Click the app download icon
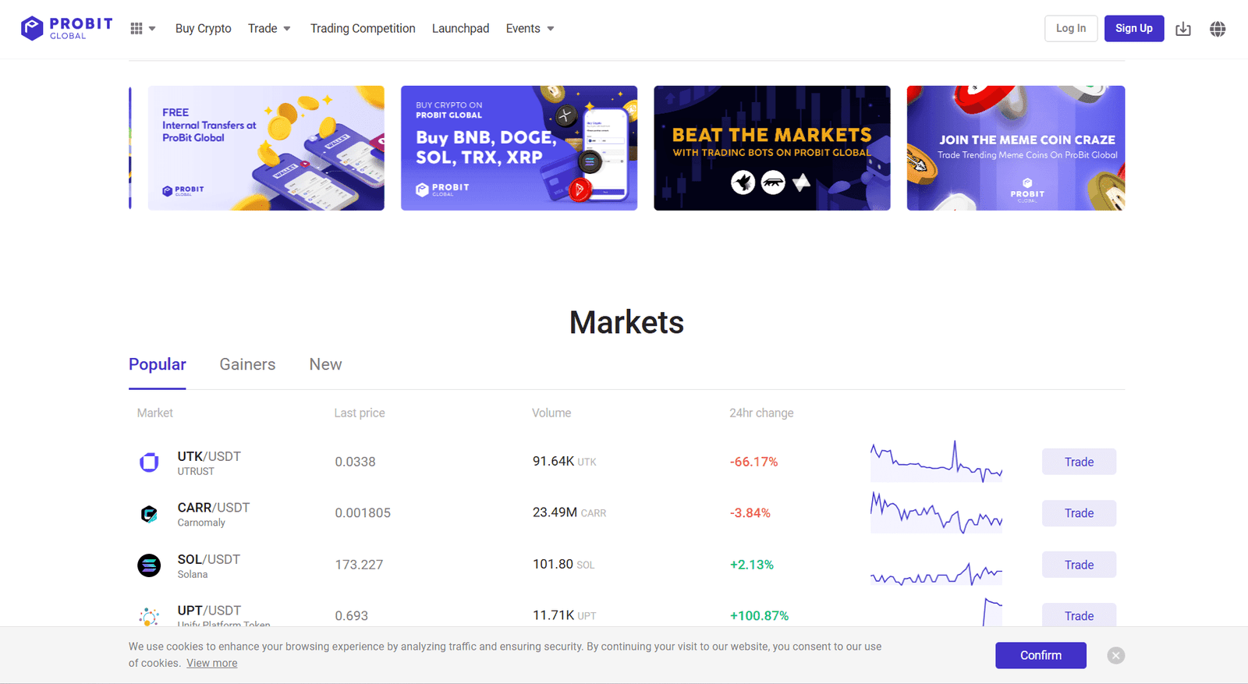 1182,28
